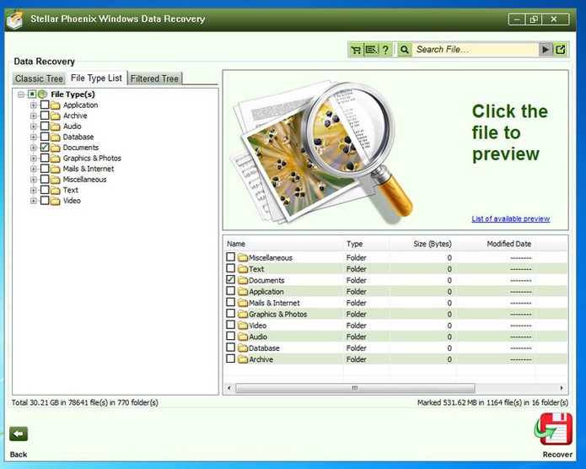Click the Video folder icon in tree
The height and width of the screenshot is (469, 586).
coord(56,201)
